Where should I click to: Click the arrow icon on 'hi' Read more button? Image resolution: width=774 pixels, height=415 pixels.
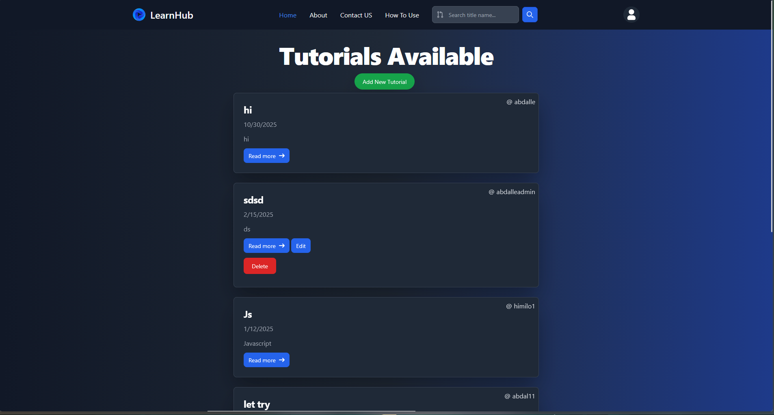tap(281, 156)
